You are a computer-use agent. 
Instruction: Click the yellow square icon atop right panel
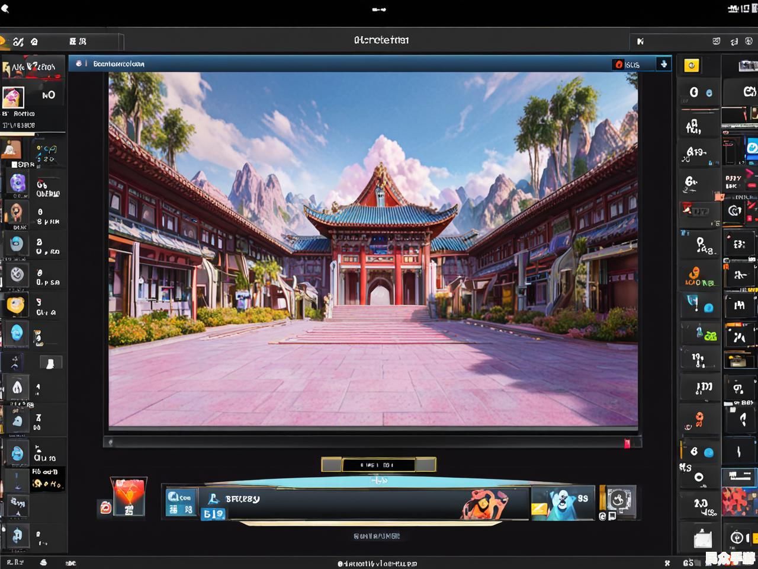pos(691,65)
